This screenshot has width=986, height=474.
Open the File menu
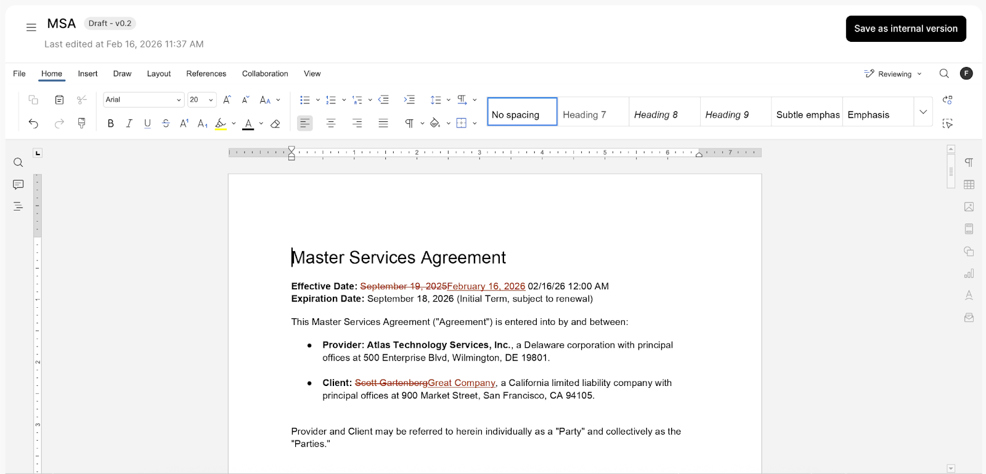pyautogui.click(x=19, y=74)
